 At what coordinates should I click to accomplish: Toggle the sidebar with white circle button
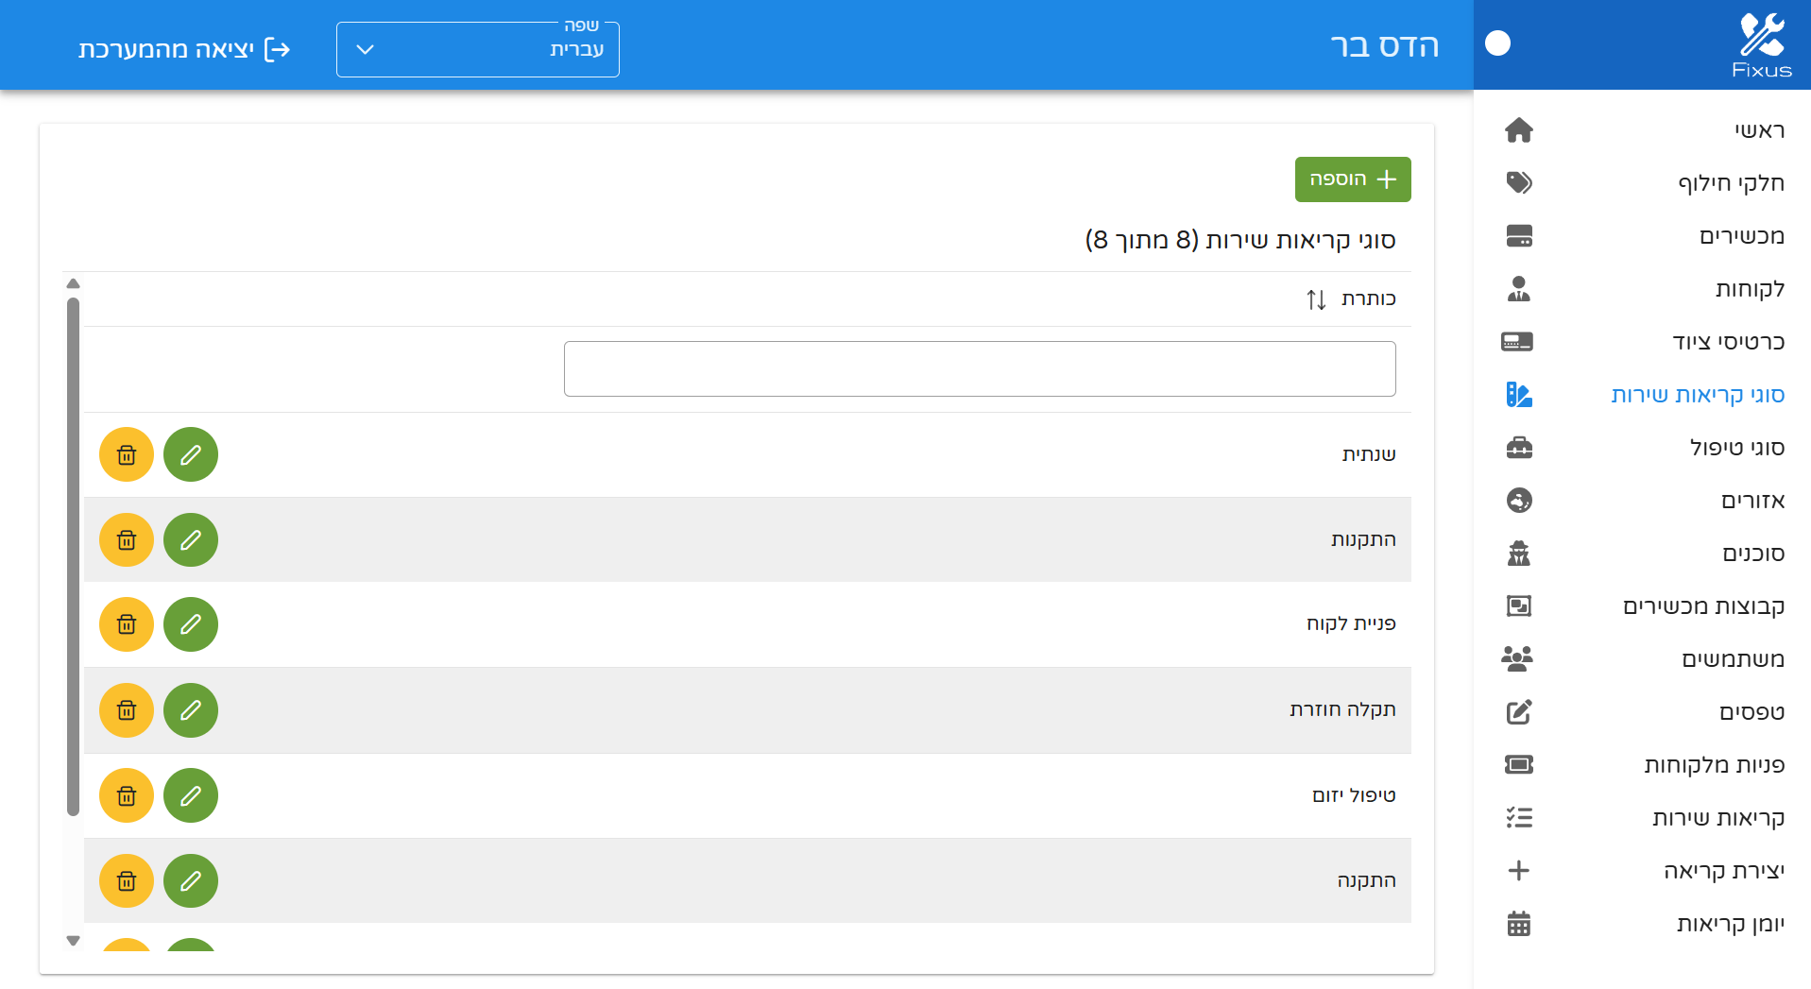coord(1498,43)
